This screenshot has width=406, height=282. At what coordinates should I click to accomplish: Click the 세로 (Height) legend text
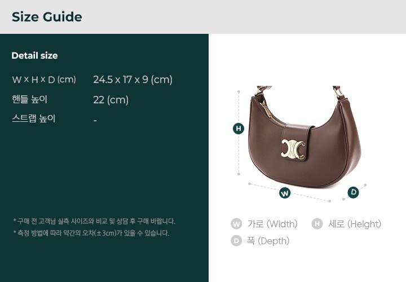click(355, 224)
